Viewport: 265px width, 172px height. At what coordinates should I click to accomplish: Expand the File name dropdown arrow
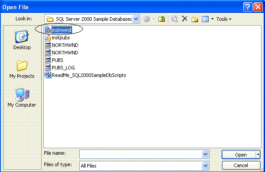(x=205, y=154)
